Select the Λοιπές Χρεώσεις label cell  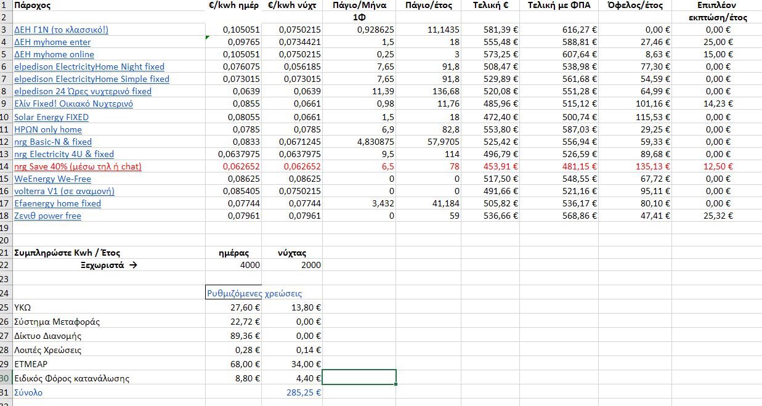108,350
